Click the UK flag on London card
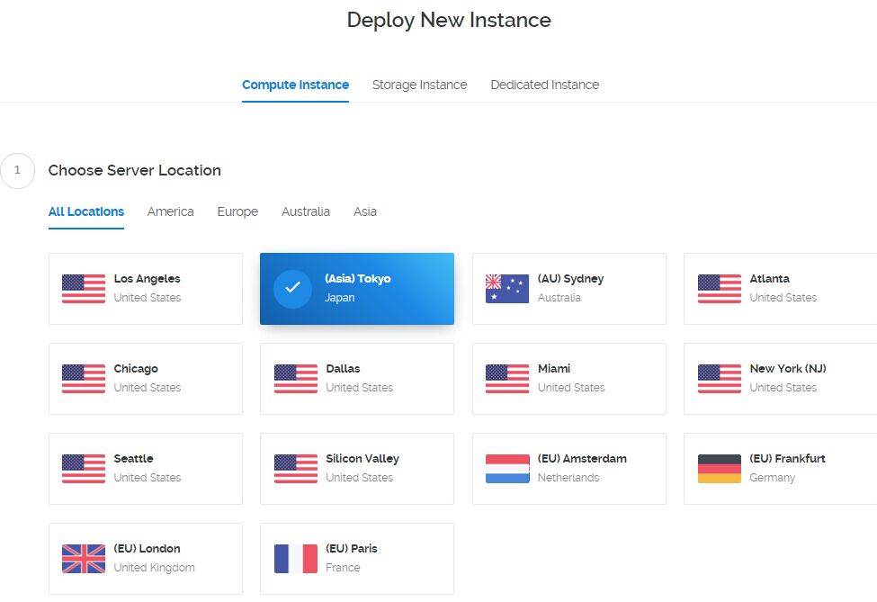Image resolution: width=877 pixels, height=602 pixels. (x=83, y=558)
